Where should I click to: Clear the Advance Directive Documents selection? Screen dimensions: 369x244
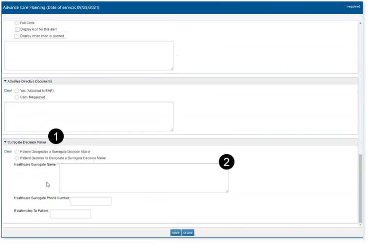(8, 91)
